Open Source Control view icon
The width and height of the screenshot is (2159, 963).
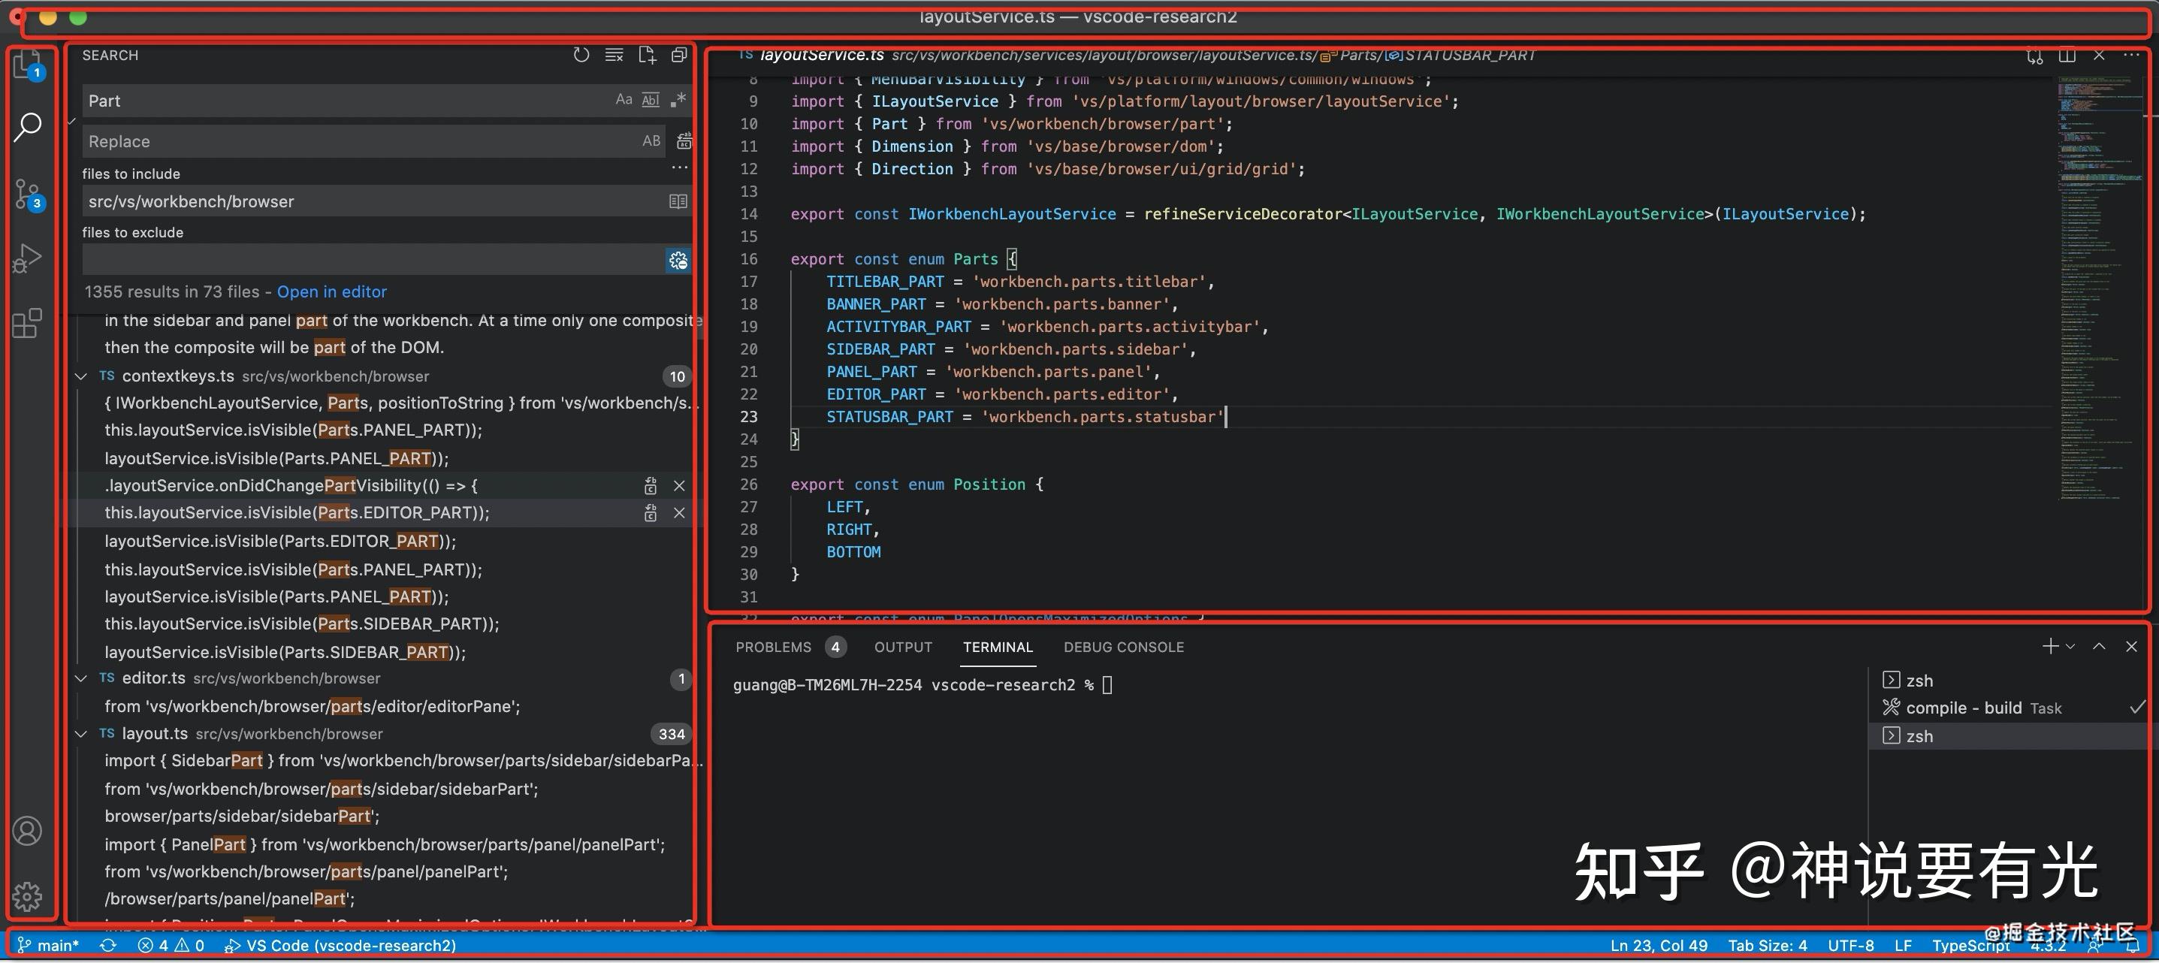tap(27, 195)
